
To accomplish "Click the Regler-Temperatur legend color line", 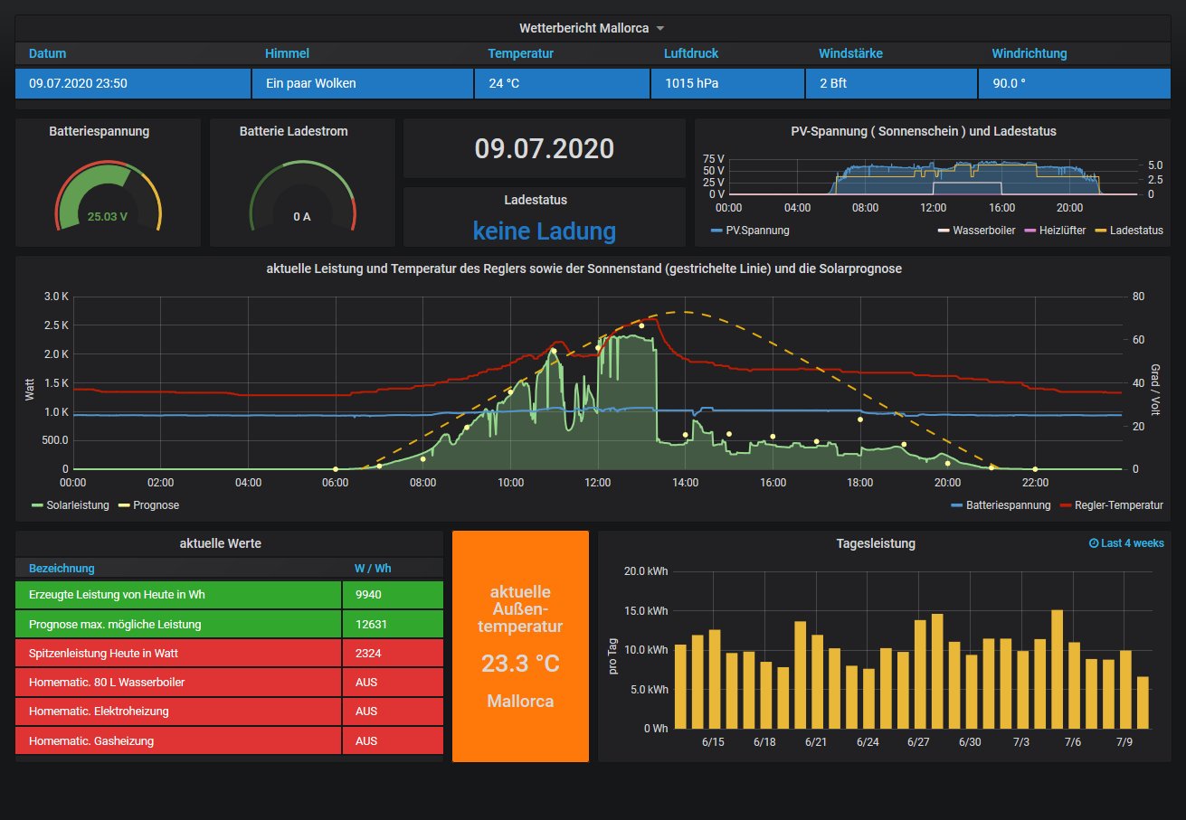I will pos(1065,505).
